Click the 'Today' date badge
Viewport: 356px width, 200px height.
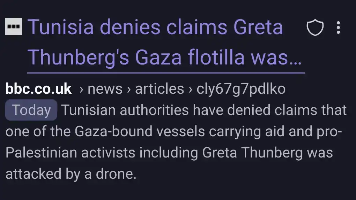(31, 110)
